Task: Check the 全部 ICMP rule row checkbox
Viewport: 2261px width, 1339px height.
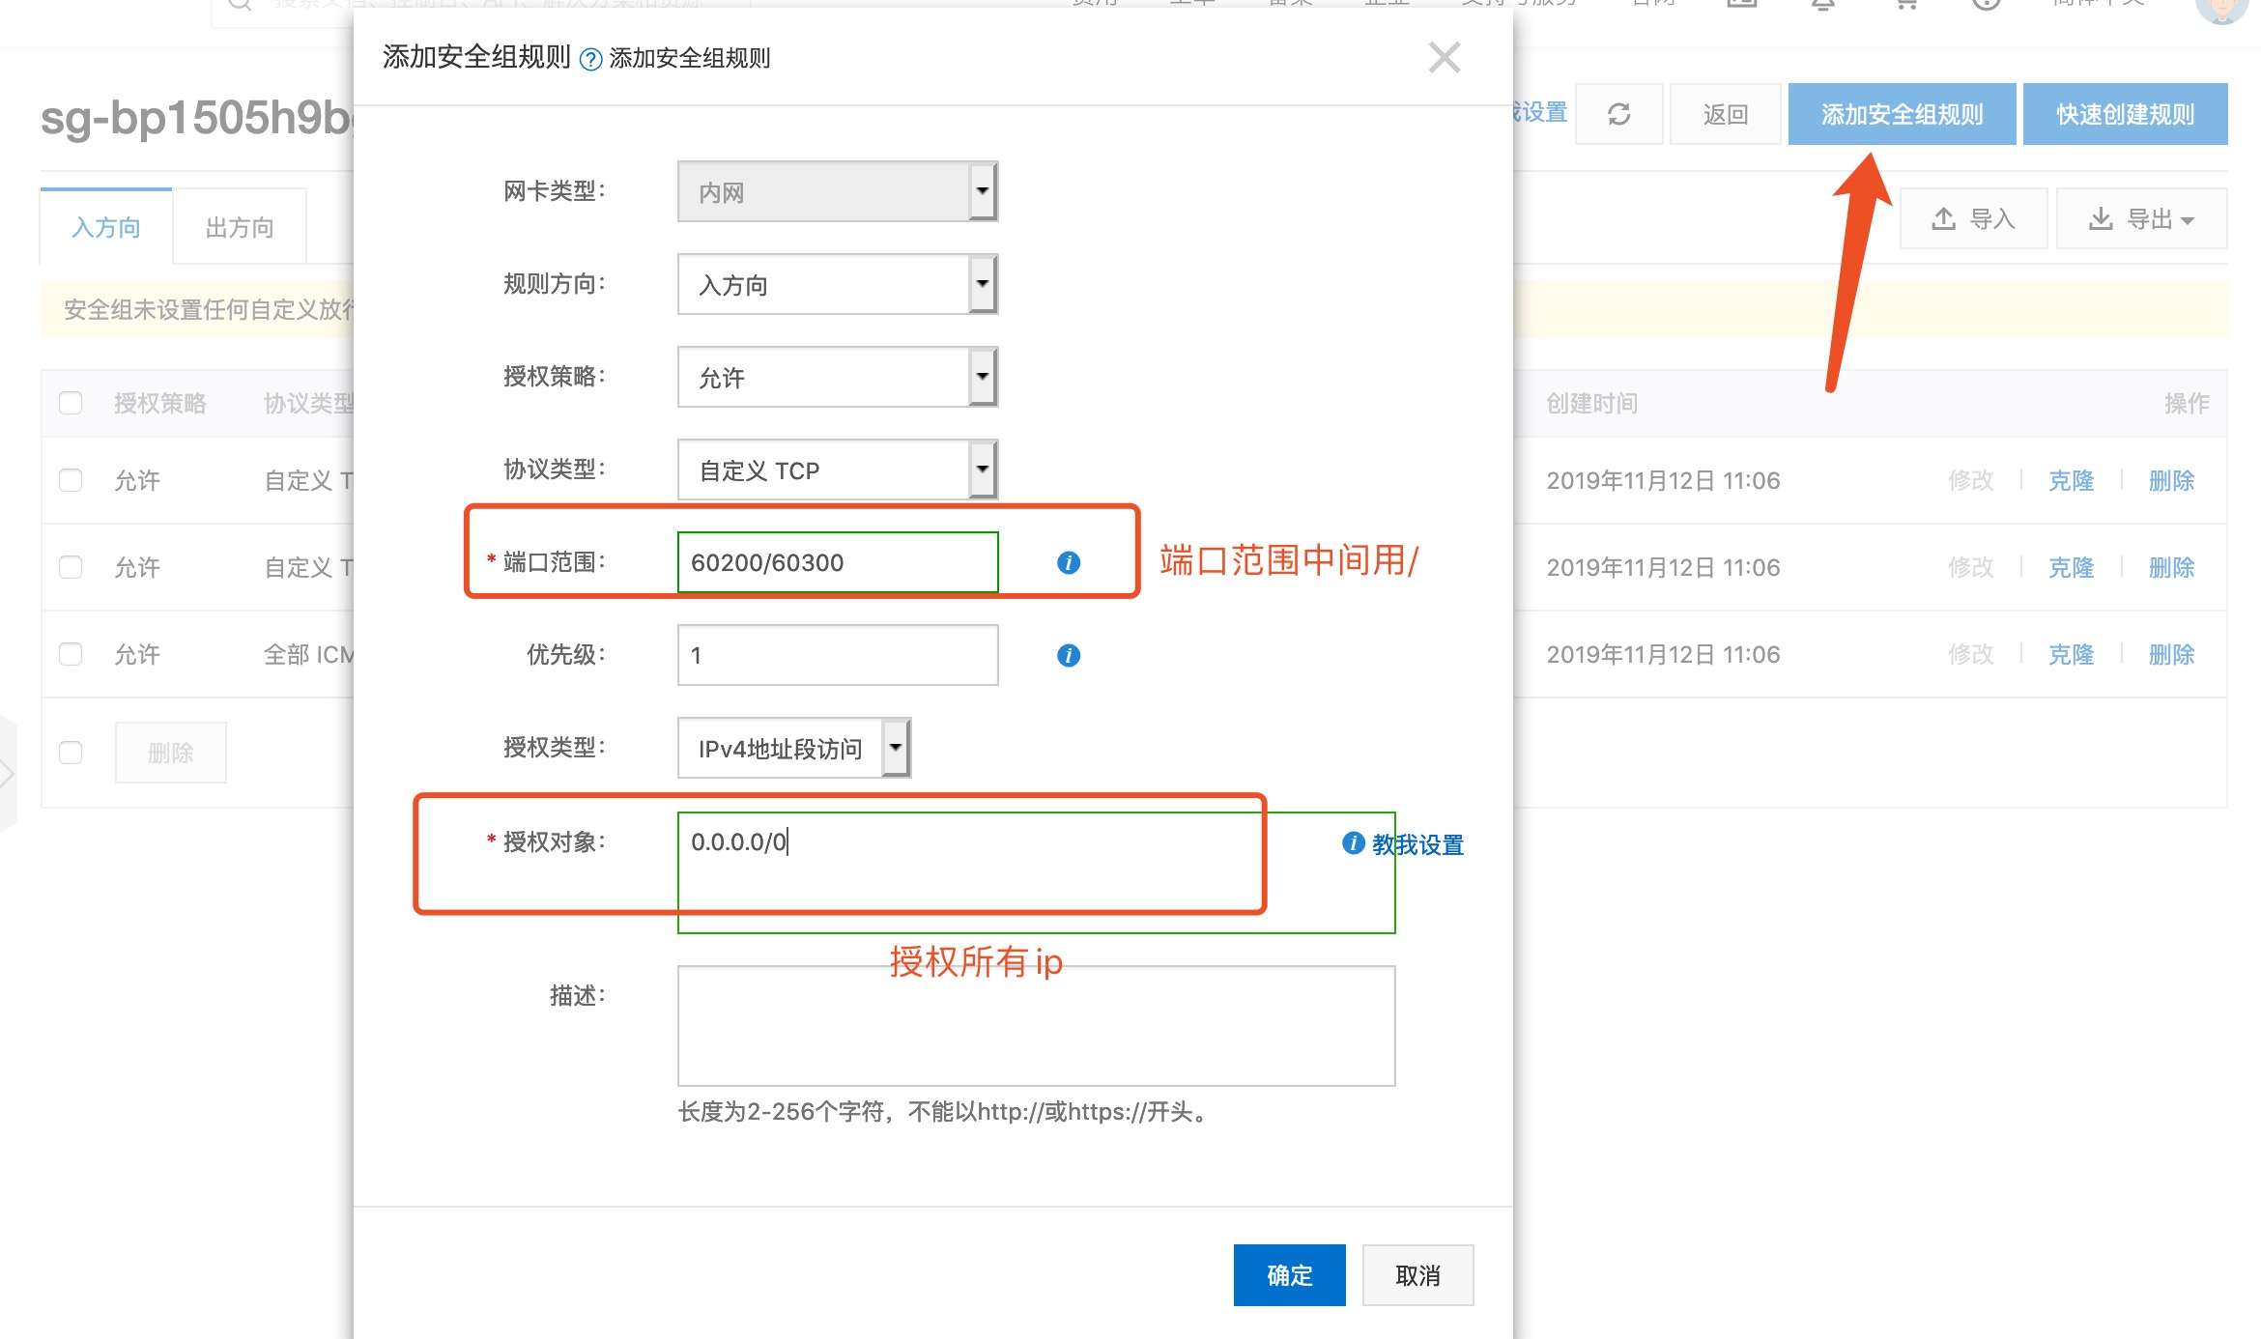Action: pos(71,654)
